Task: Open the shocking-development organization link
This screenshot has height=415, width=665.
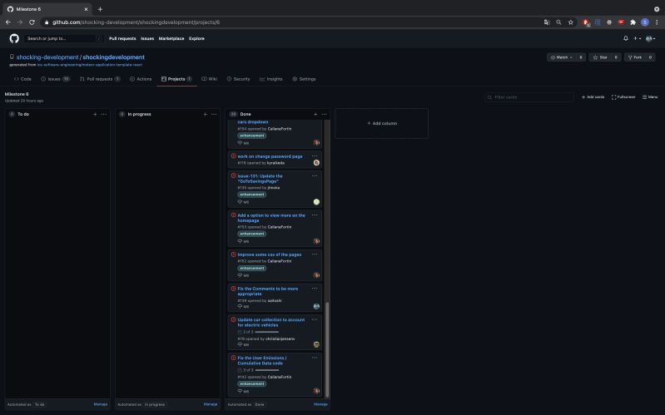Action: 47,57
